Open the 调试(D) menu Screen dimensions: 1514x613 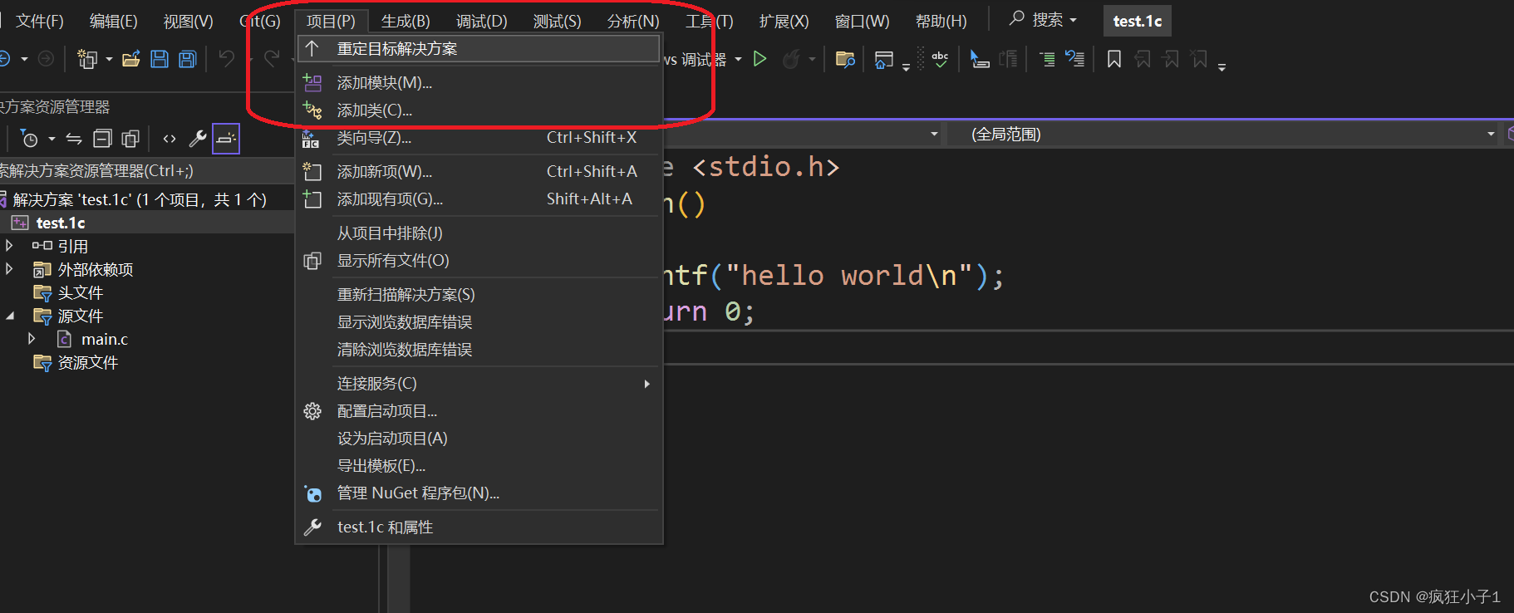coord(481,21)
